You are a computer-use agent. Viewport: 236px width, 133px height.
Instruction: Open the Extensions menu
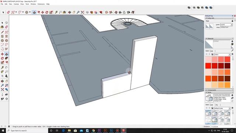pos(41,4)
